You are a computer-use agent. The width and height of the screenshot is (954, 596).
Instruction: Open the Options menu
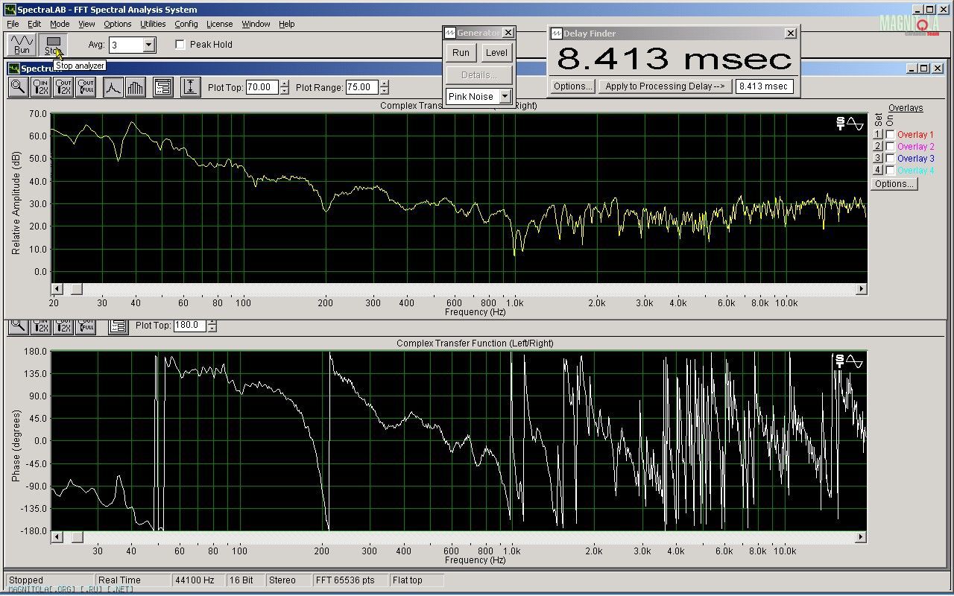(118, 24)
